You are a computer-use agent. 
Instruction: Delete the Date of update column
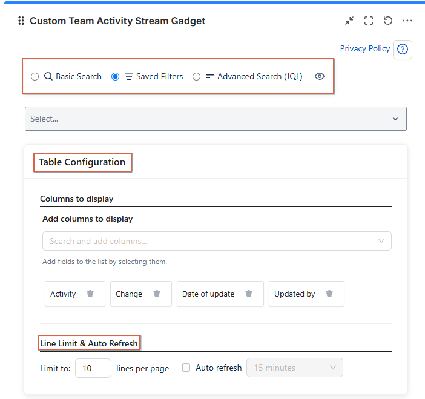click(249, 294)
